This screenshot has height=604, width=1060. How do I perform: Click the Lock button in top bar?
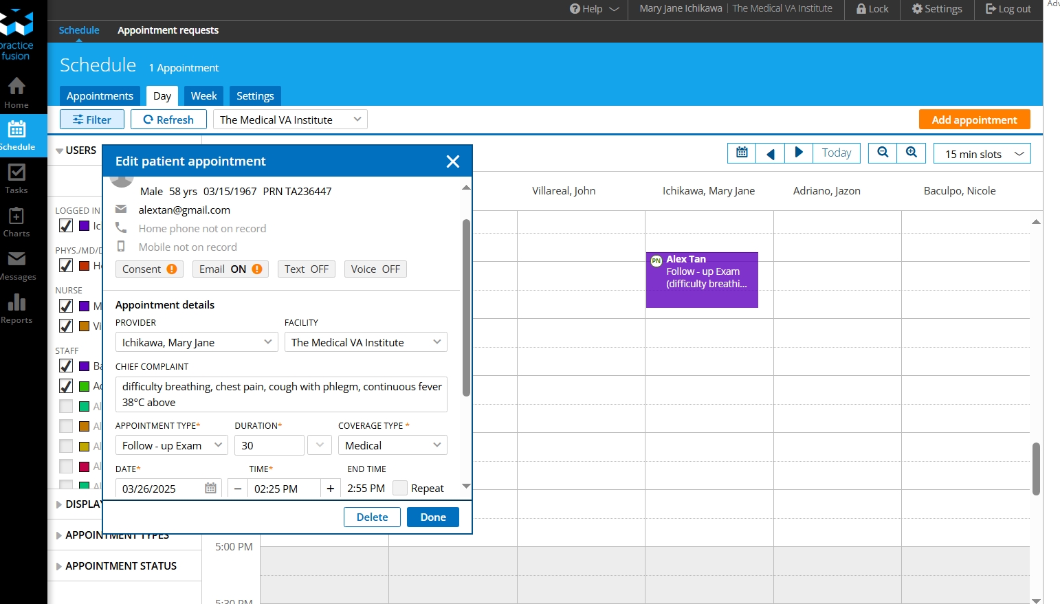click(872, 9)
